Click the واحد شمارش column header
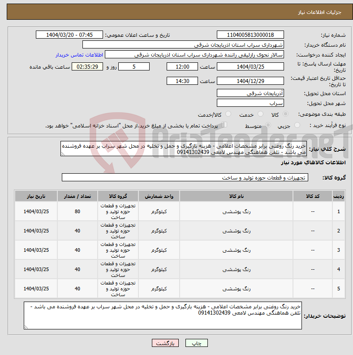Viewport: 353px width, 355px height. (159, 196)
